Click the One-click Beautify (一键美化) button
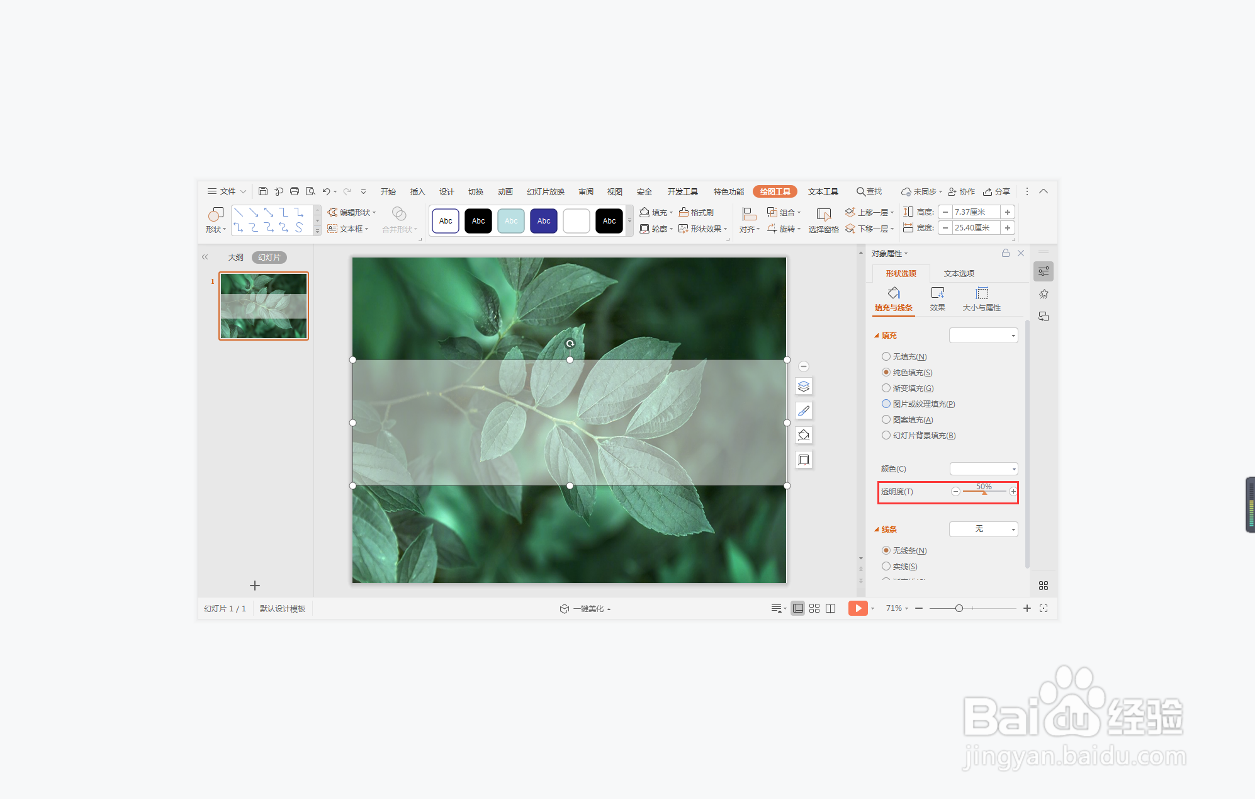 (x=585, y=608)
